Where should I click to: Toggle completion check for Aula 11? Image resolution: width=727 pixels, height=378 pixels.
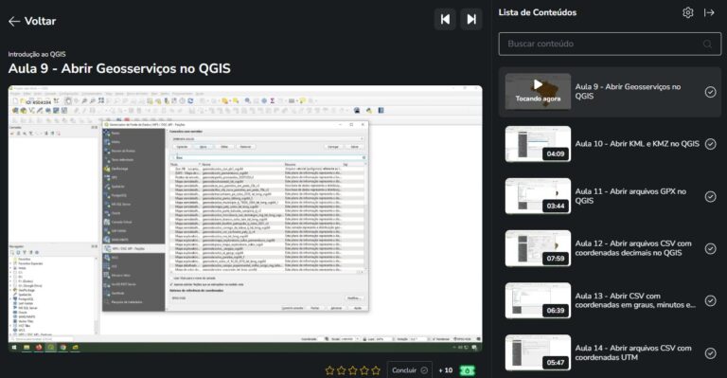click(710, 196)
